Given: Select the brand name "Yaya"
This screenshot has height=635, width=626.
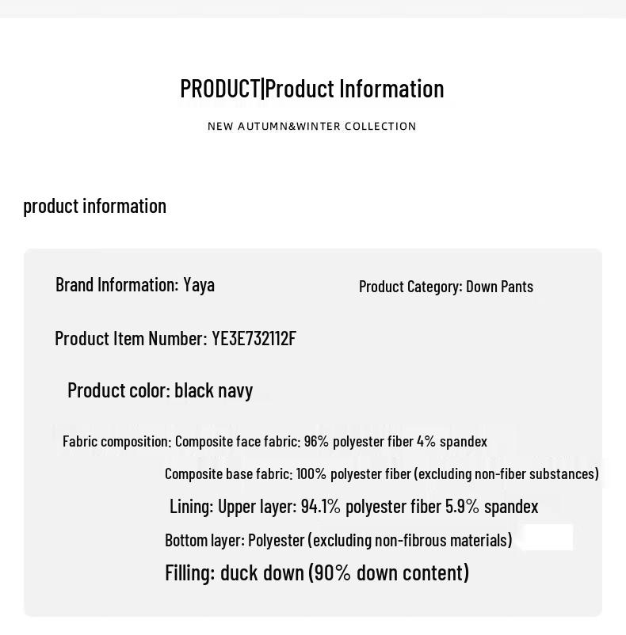Looking at the screenshot, I should [x=199, y=285].
